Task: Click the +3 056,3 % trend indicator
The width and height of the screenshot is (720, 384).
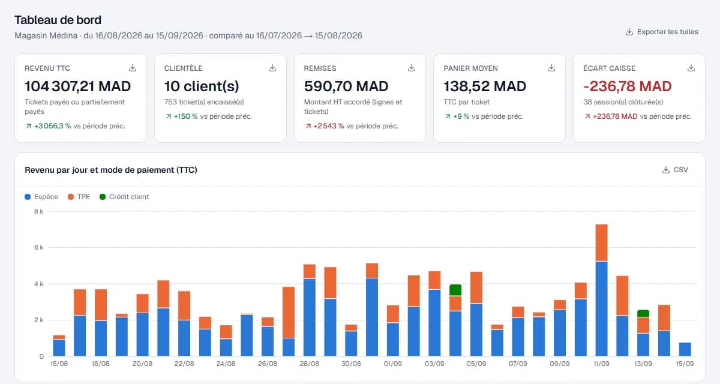Action: click(x=48, y=126)
